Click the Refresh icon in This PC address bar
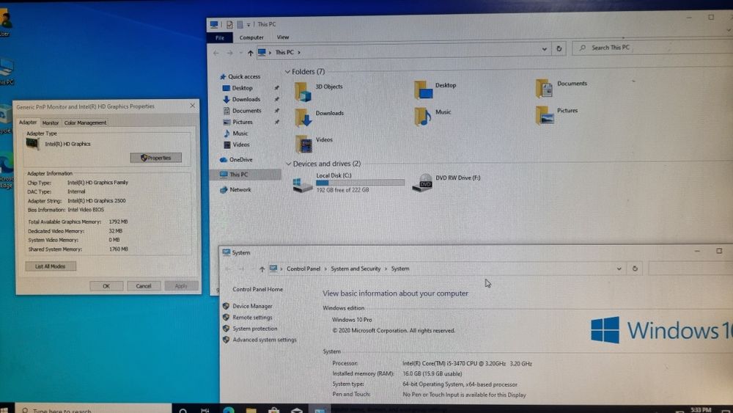The height and width of the screenshot is (413, 733). tap(559, 48)
